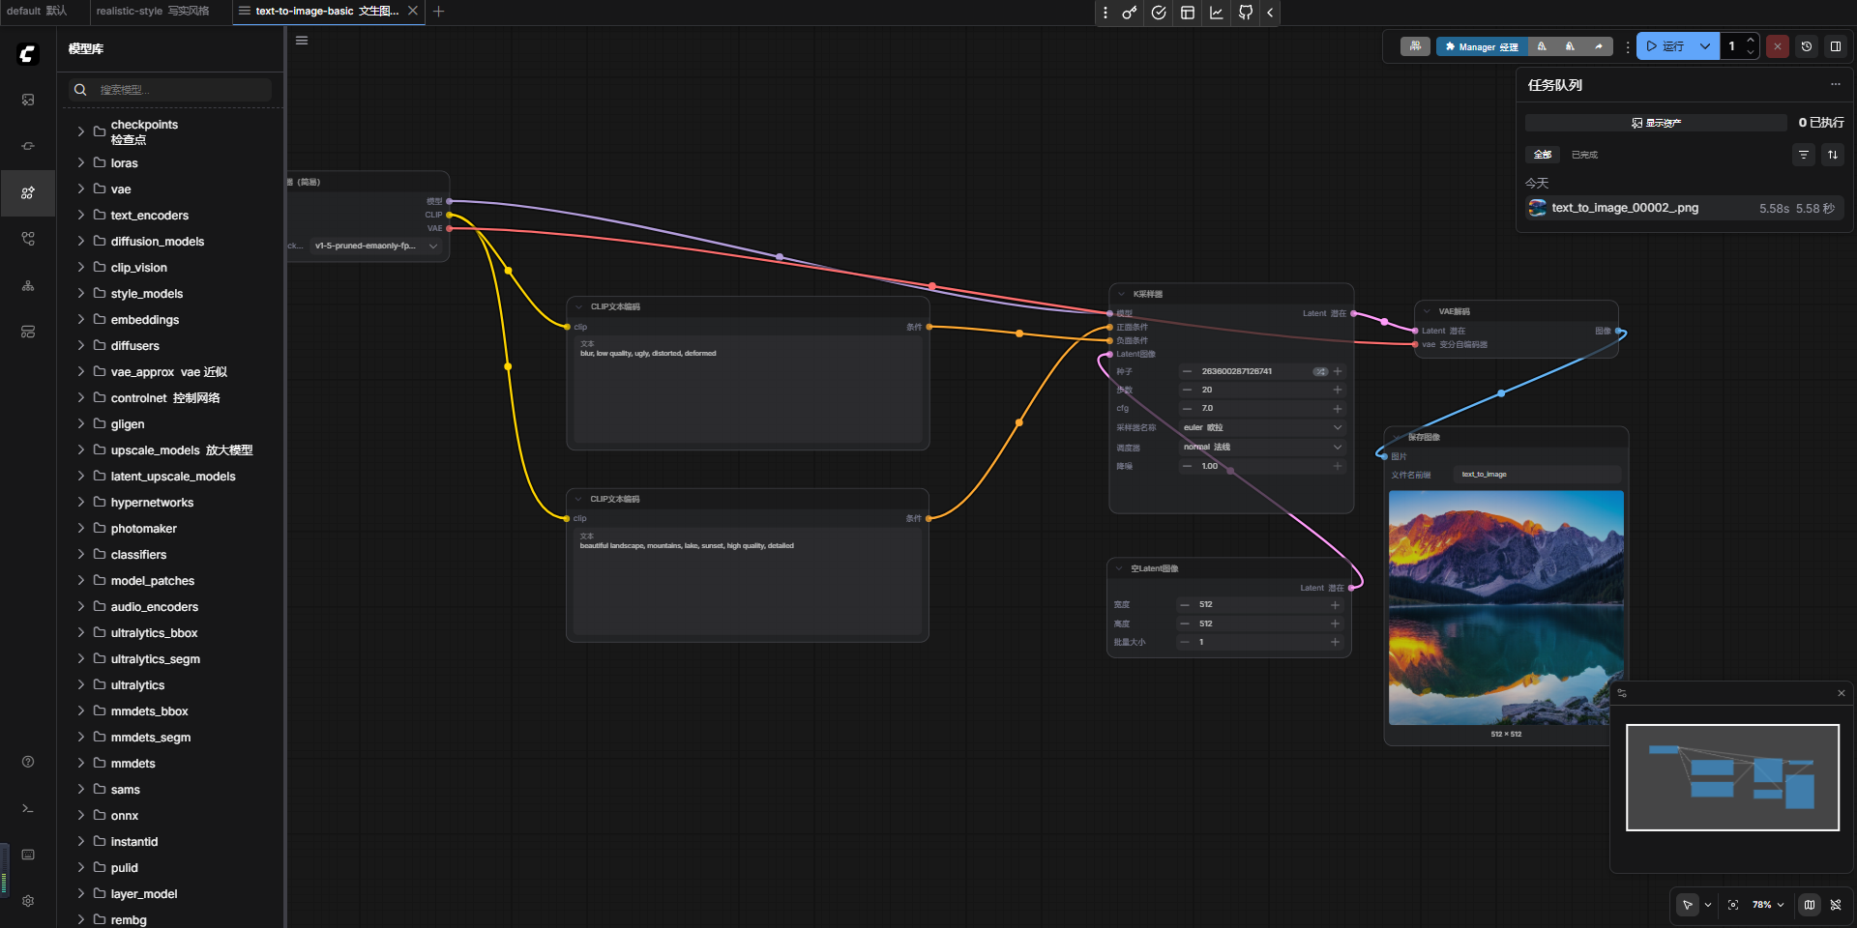Open the filter icon in task queue
Viewport: 1857px width, 928px height.
(1804, 155)
